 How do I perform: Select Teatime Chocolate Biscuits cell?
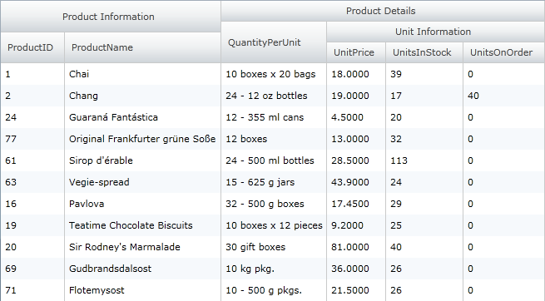coord(143,225)
